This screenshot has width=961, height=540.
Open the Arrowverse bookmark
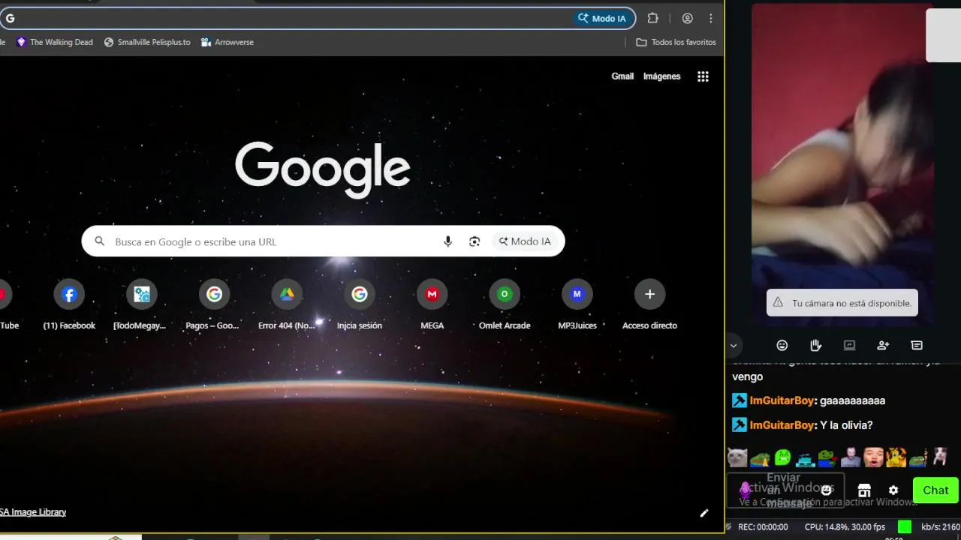click(227, 42)
